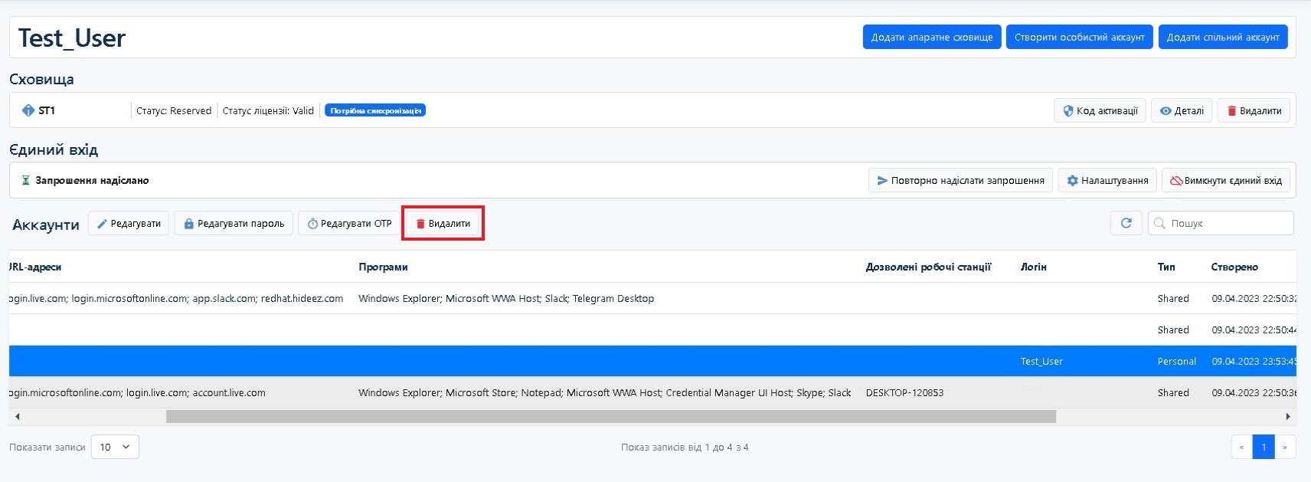Open single sign-on settings gear button
Viewport: 1311px width, 482px height.
(1107, 181)
